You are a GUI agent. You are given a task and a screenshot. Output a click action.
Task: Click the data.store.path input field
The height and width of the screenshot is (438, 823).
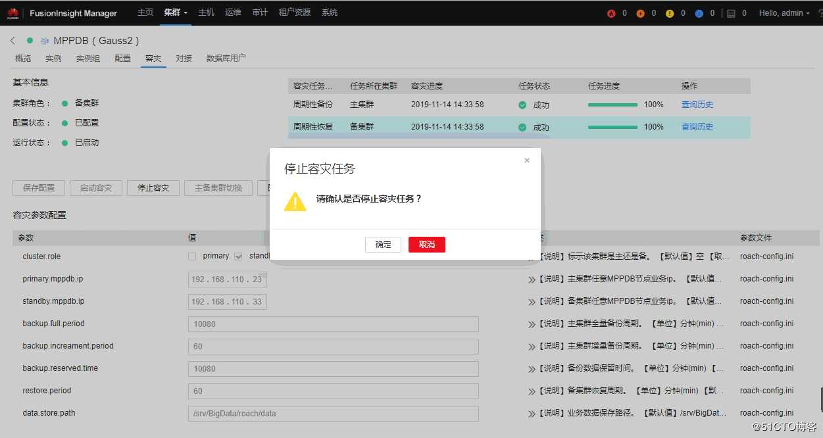333,413
